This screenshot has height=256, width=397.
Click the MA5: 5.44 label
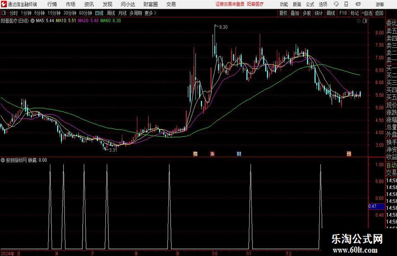point(45,21)
